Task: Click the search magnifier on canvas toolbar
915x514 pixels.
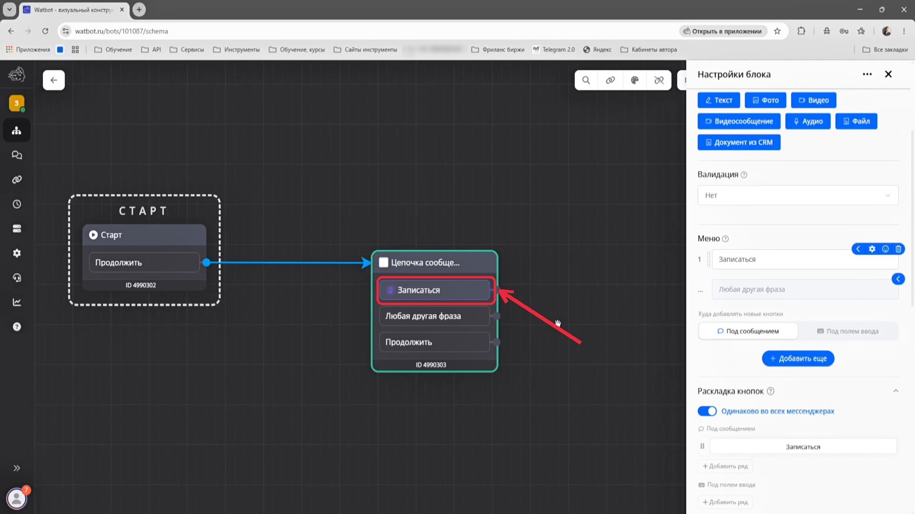Action: (586, 80)
